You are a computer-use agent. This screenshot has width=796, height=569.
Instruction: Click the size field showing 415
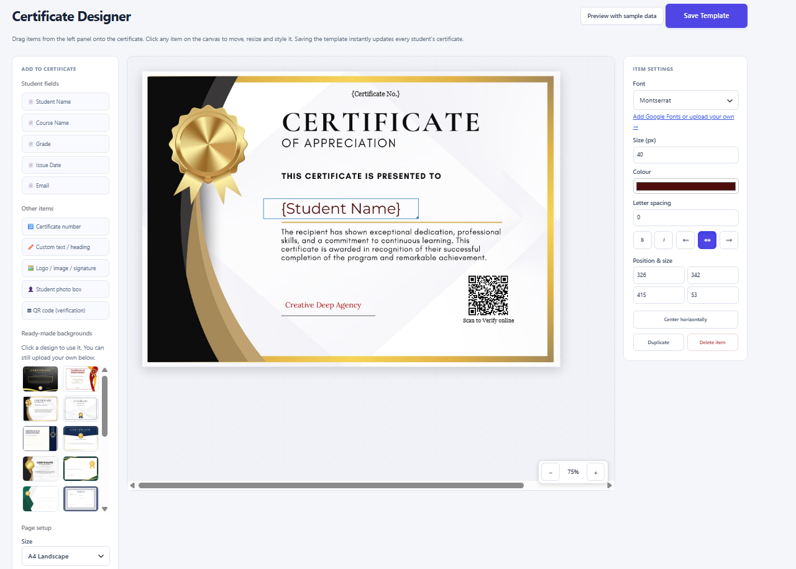point(659,295)
